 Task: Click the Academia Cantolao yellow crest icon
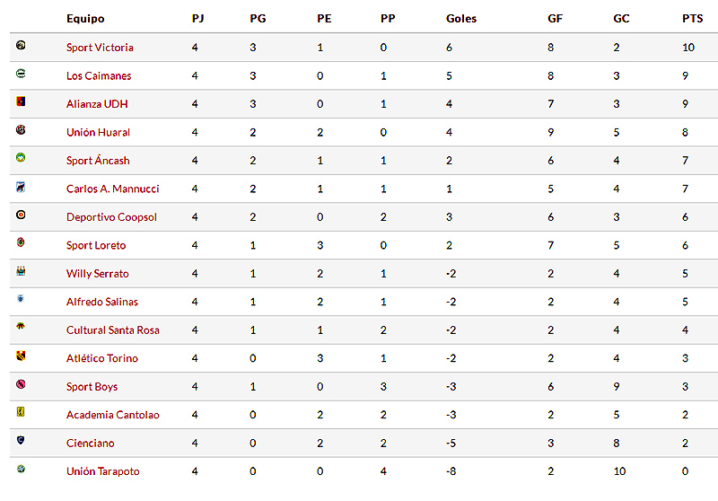(x=21, y=412)
